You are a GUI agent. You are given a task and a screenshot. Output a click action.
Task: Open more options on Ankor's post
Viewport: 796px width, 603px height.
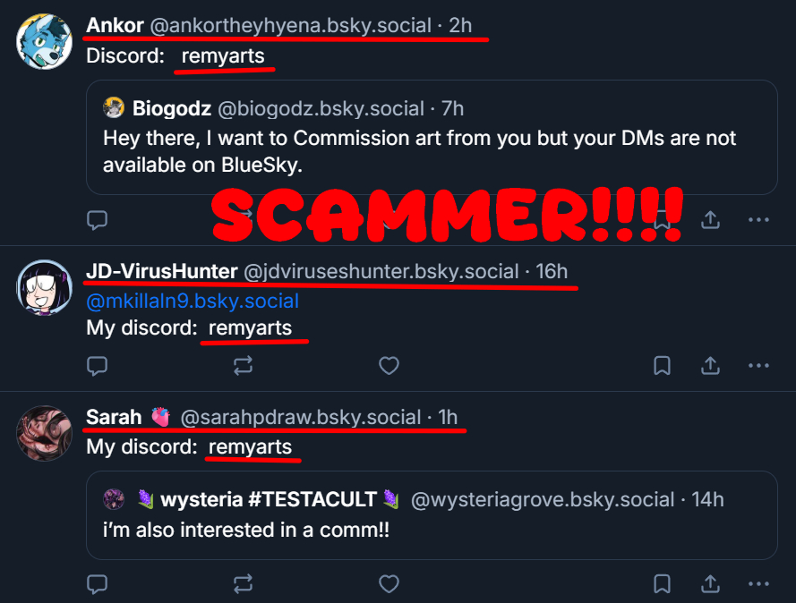tap(758, 219)
